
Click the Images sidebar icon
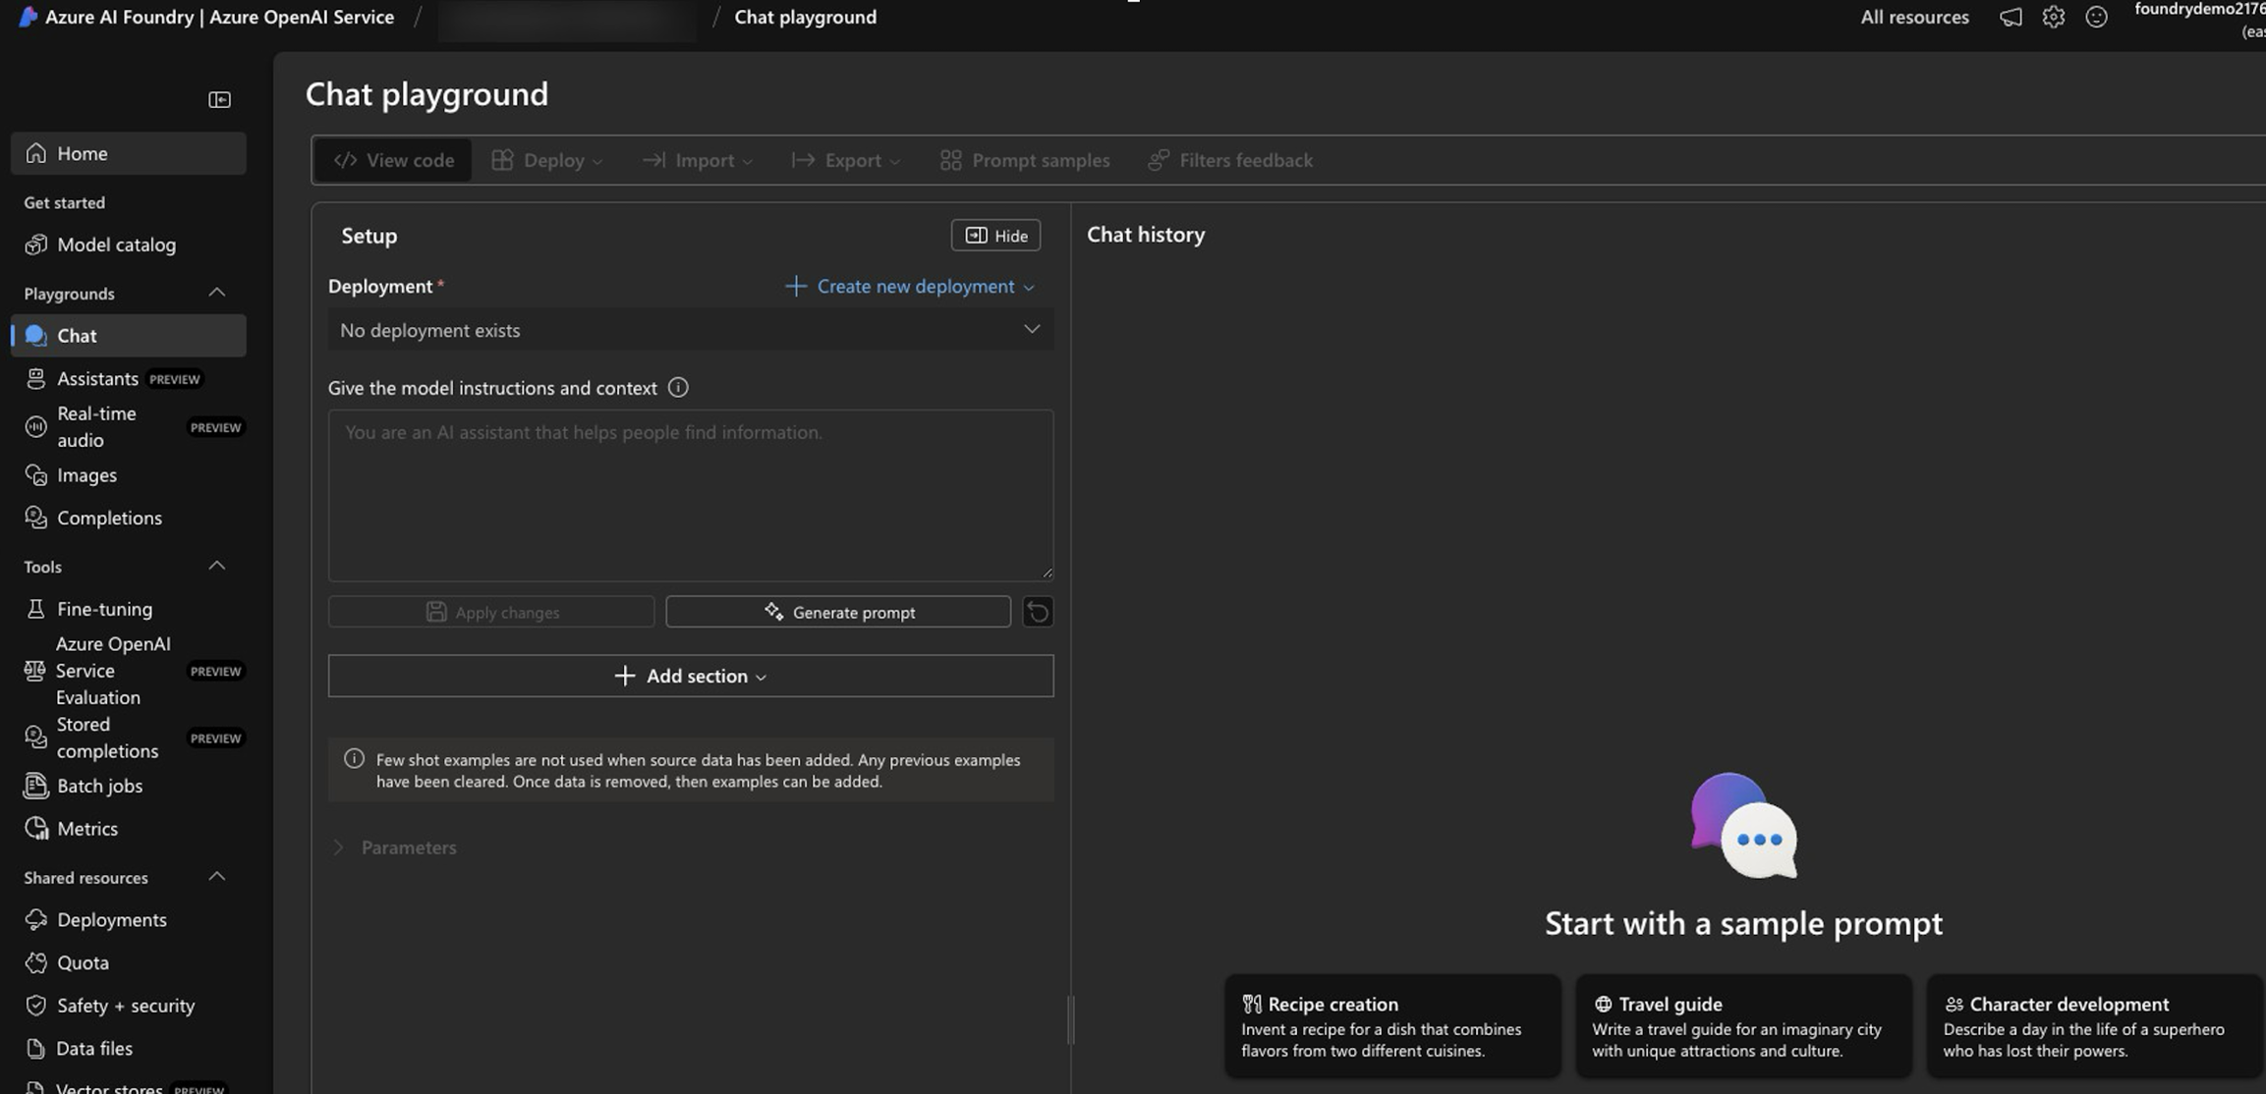[x=36, y=475]
